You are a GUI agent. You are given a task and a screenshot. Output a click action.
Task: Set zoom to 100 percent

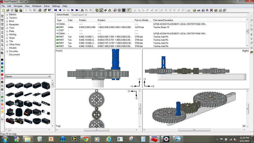[2, 28]
